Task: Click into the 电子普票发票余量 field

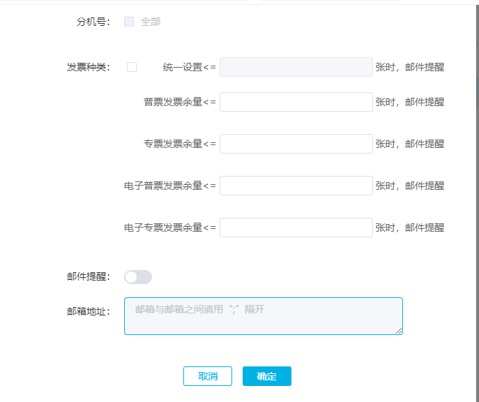Action: tap(296, 186)
